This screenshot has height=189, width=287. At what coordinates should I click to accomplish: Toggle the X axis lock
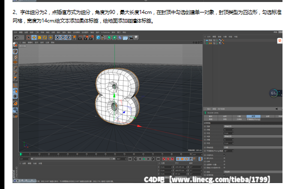57,37
